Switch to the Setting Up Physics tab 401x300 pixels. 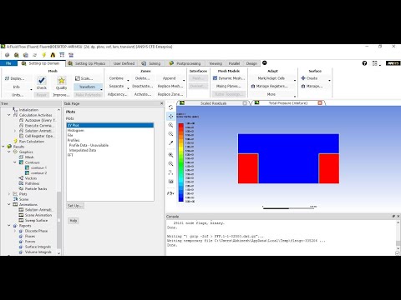point(87,63)
